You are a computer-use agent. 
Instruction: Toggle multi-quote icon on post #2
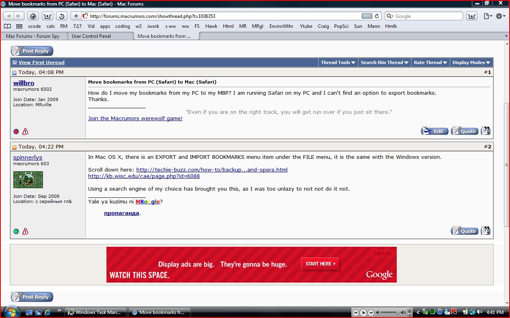point(485,231)
